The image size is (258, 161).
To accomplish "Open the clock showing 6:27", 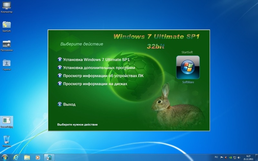I will point(248,157).
